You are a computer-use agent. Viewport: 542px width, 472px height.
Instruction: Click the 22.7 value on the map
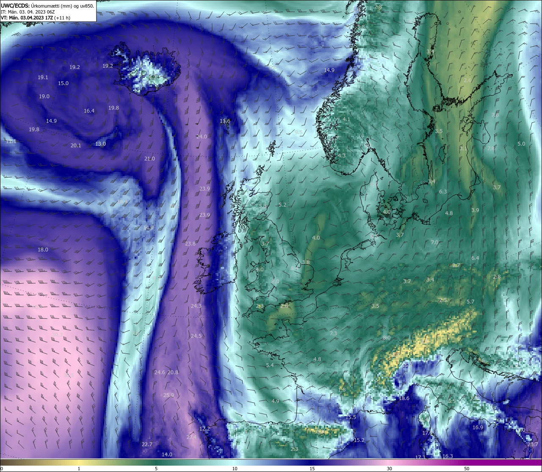[x=147, y=444]
